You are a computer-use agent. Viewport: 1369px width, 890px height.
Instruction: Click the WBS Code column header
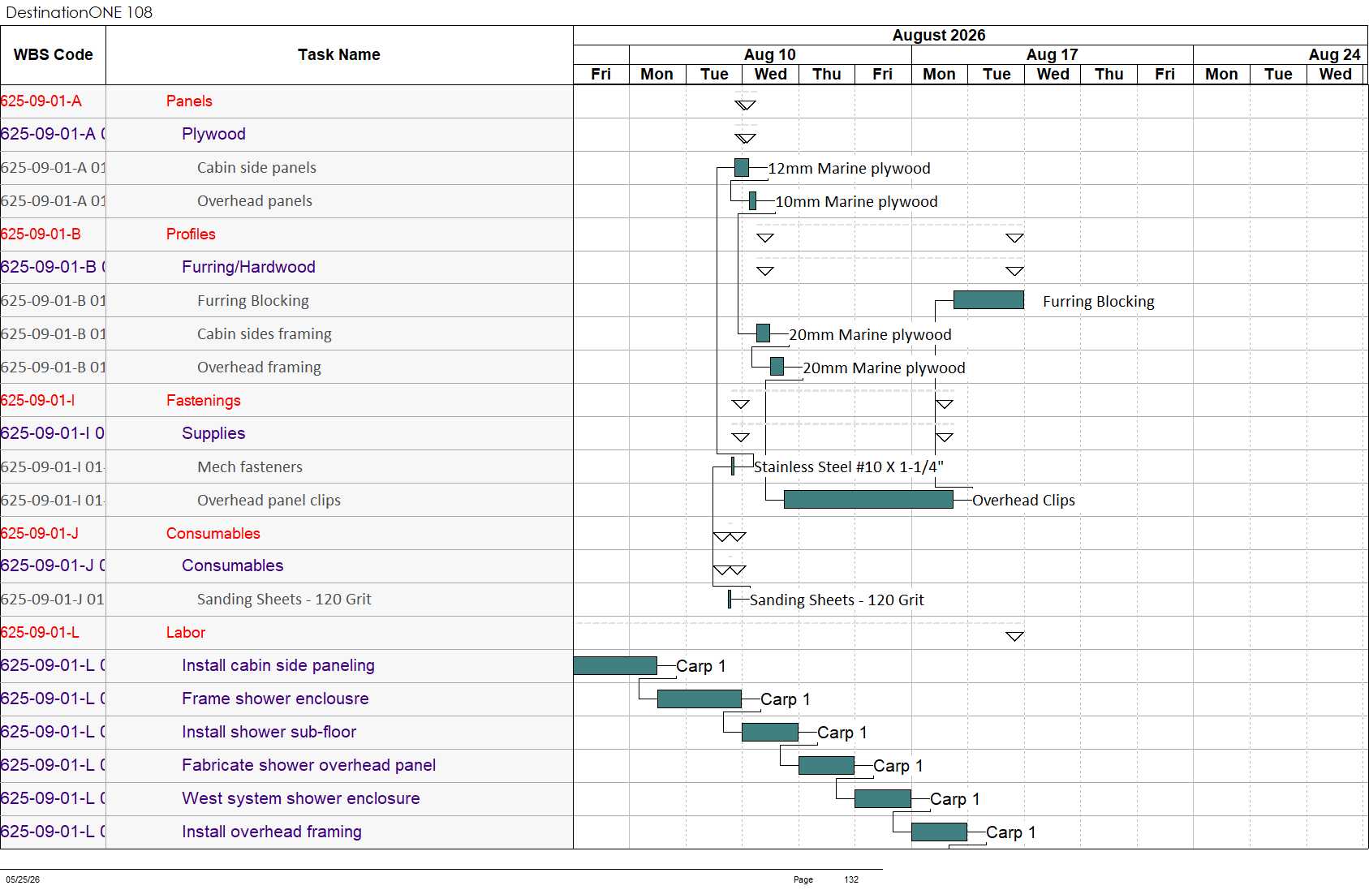(53, 55)
